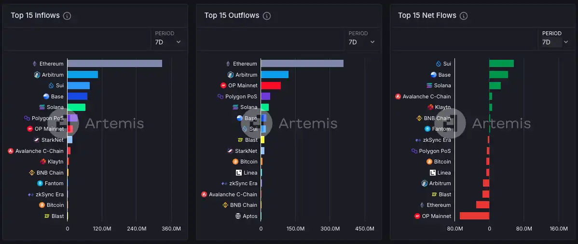Click Aptos logo in the Outflows chart
578x244 pixels.
(238, 216)
